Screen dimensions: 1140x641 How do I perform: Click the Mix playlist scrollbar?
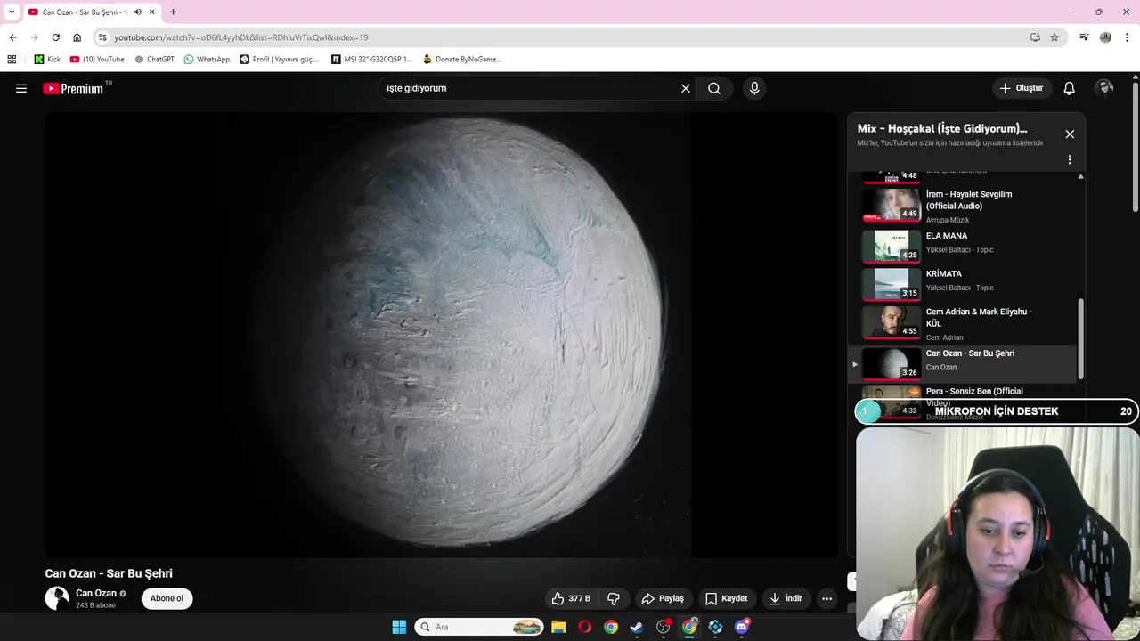1081,338
